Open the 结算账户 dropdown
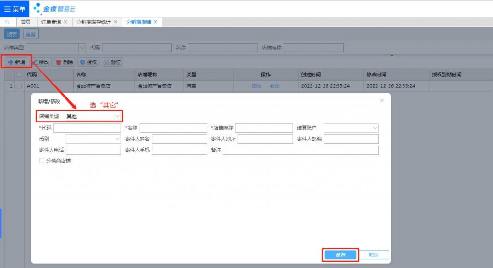Viewport: 493px width, 268px height. [375, 128]
